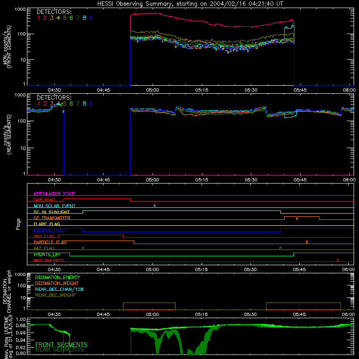Click the 05:45 tick label under front plot

tap(300, 90)
